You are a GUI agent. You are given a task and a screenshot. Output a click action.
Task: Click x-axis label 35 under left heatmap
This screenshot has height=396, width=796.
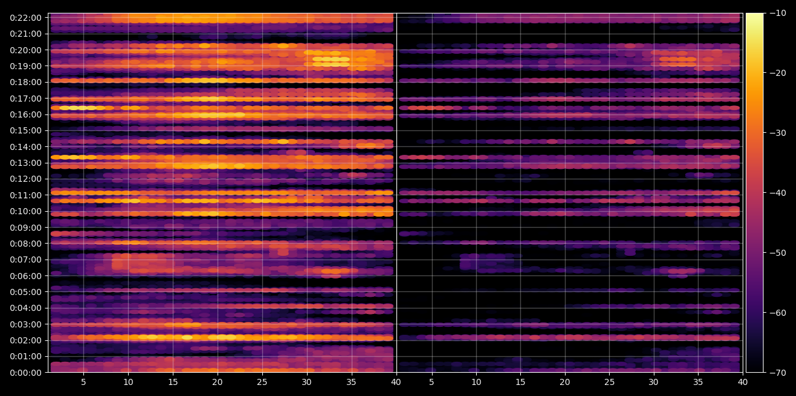pos(351,382)
